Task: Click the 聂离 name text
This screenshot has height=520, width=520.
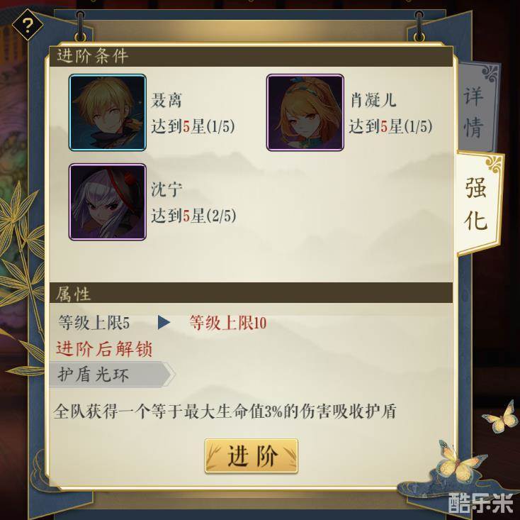Action: click(x=166, y=100)
